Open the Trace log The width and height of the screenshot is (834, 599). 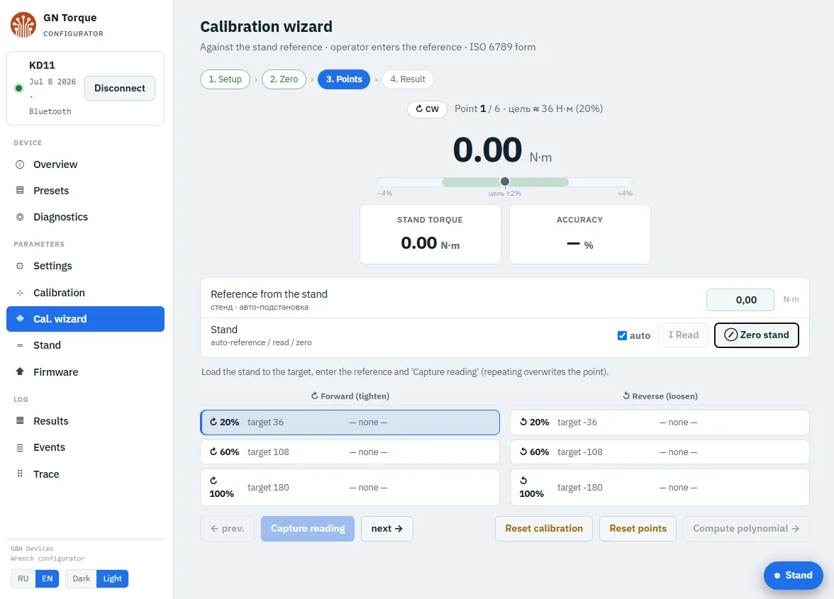pyautogui.click(x=85, y=474)
